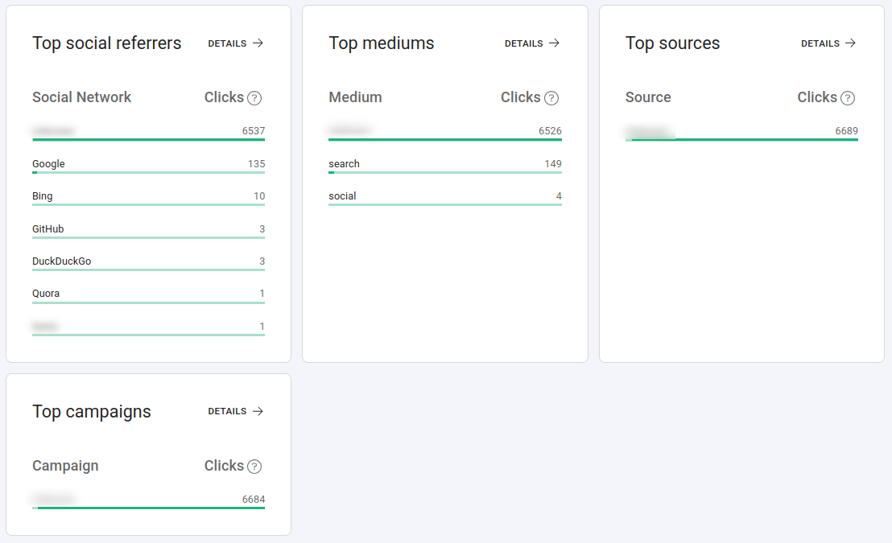Click the GitHub referrer entry
The height and width of the screenshot is (543, 892).
[47, 229]
